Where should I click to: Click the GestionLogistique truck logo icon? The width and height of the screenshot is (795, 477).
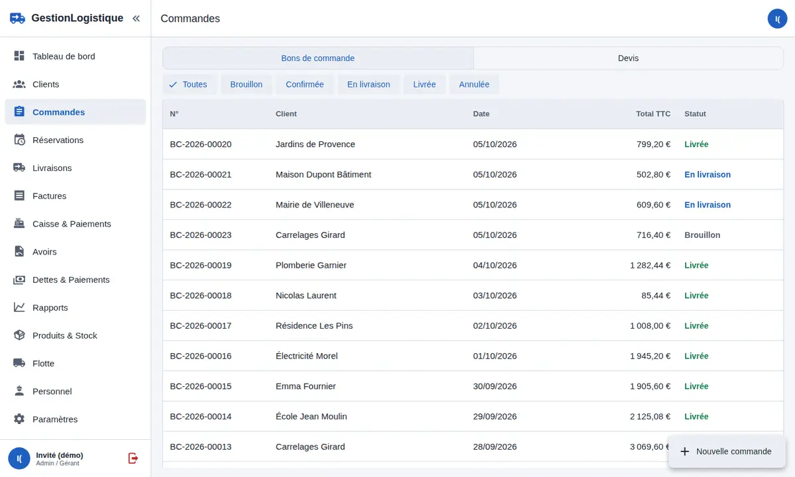(x=18, y=19)
